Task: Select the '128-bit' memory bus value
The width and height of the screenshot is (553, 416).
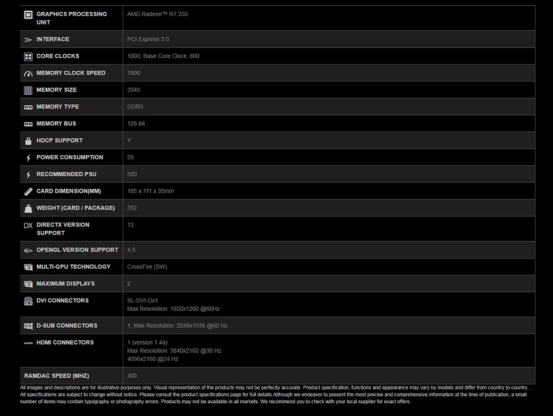Action: click(136, 123)
